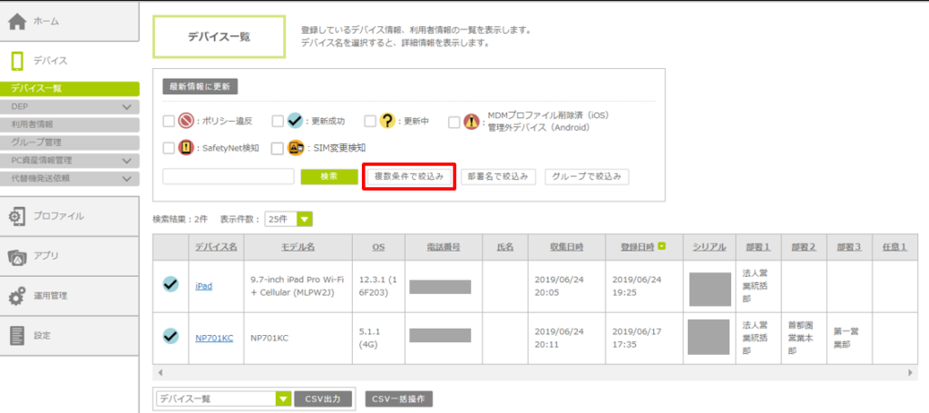Click the 複数条件で絞込み button
This screenshot has width=929, height=413.
(x=408, y=176)
